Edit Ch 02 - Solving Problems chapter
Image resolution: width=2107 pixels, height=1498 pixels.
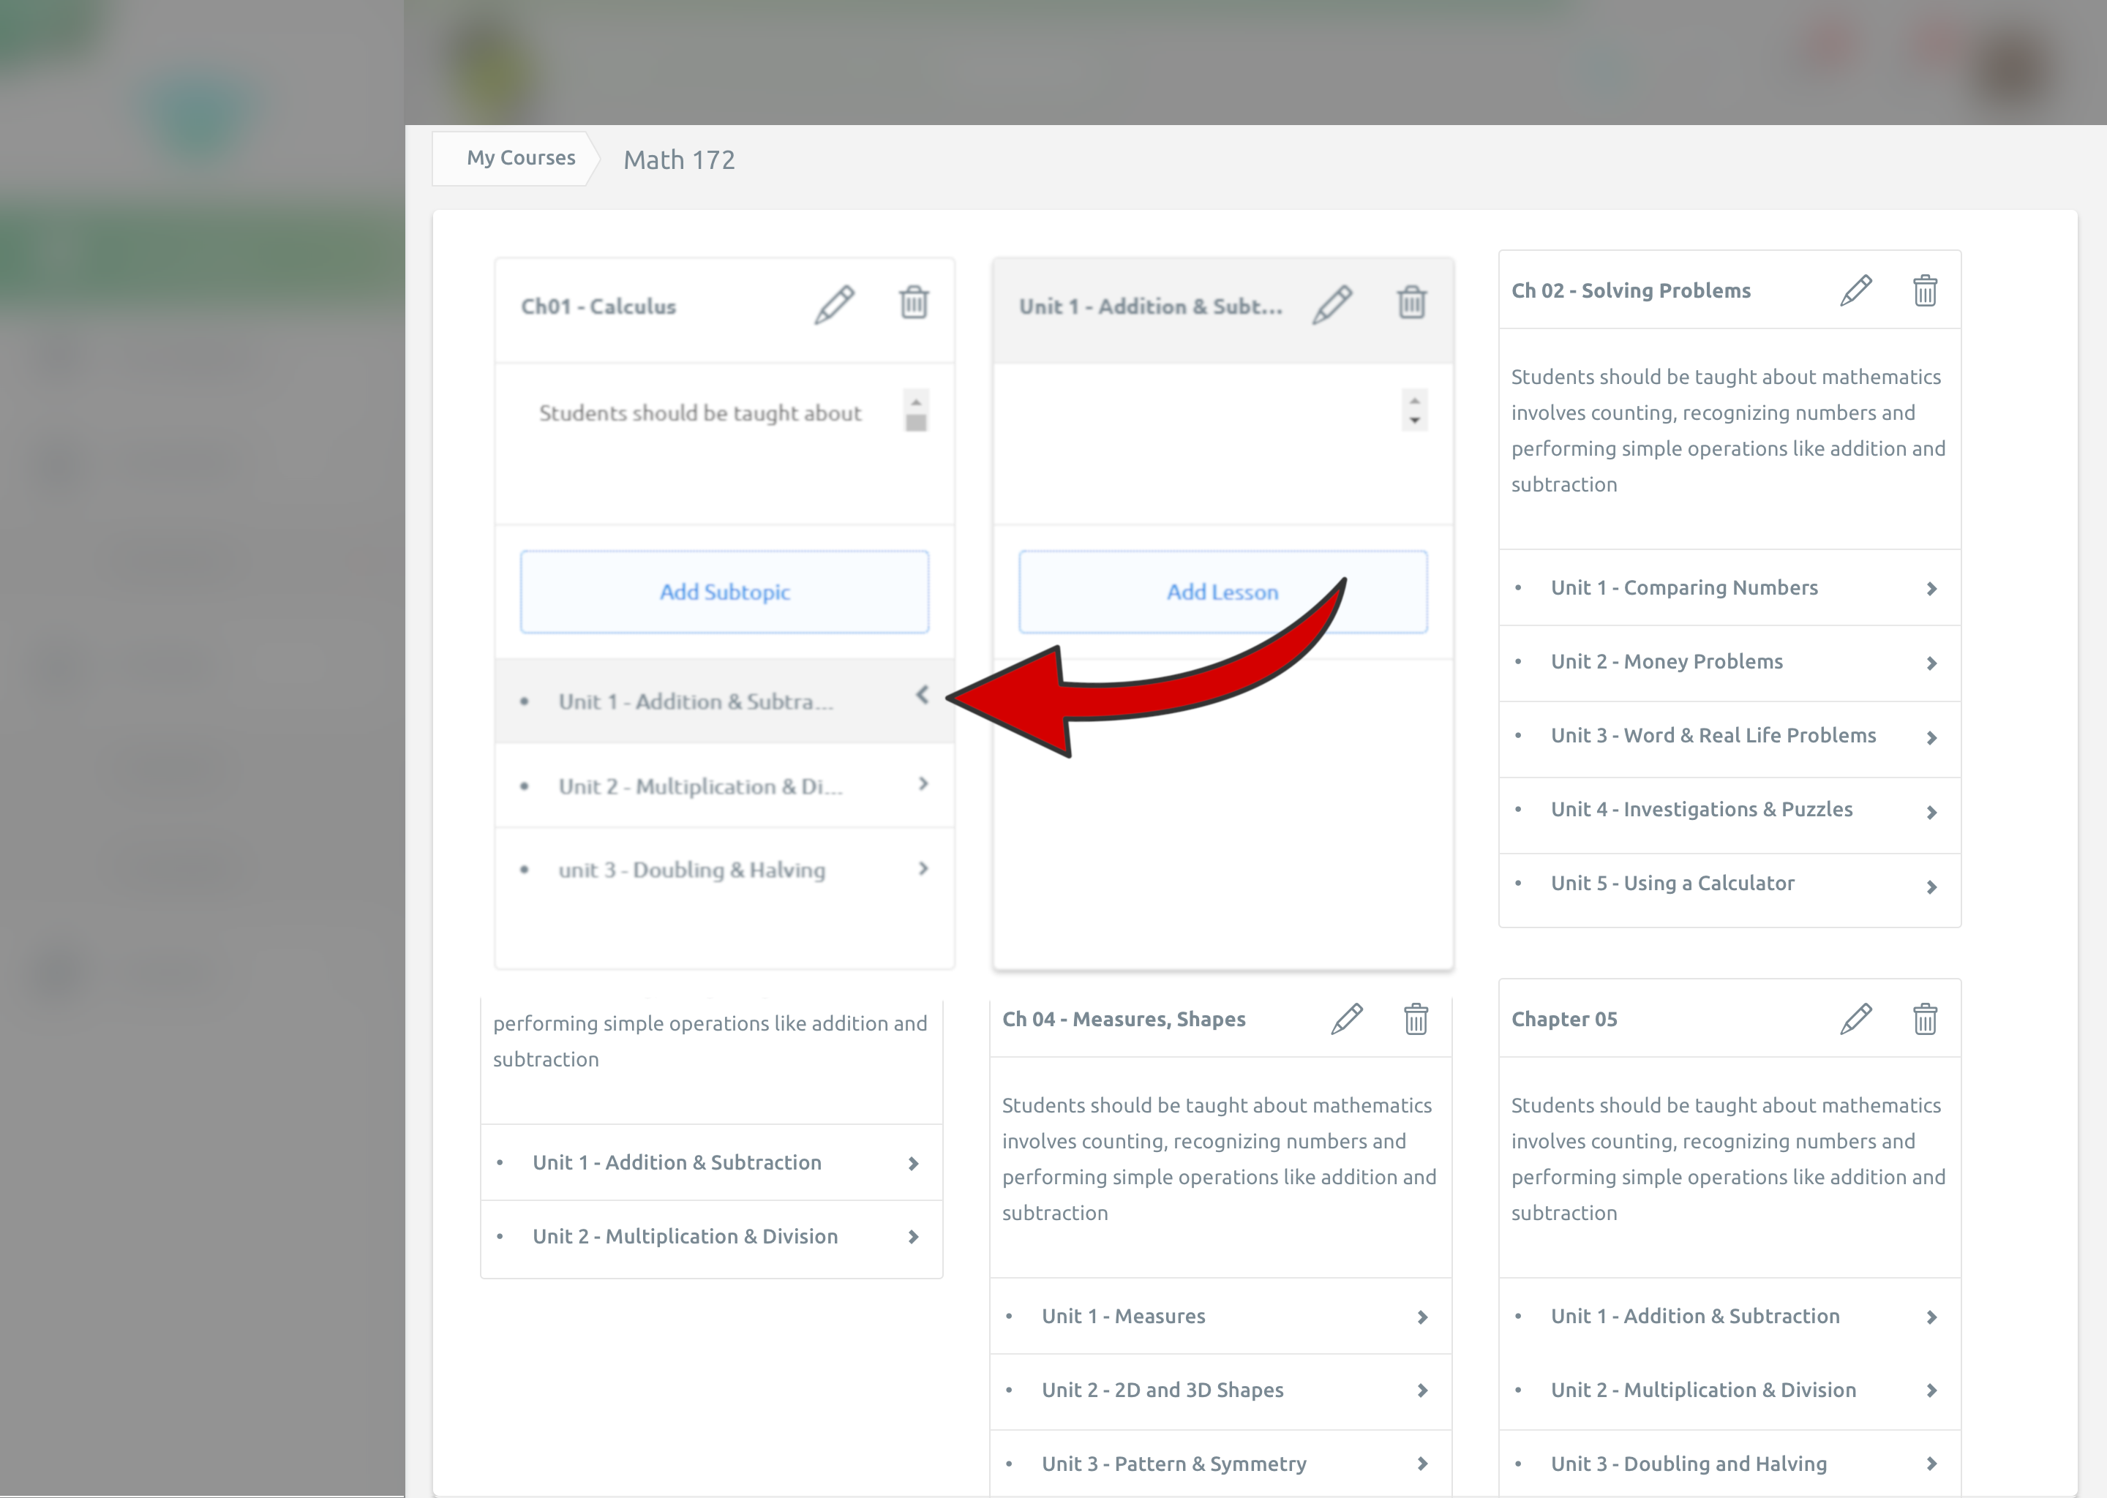[x=1855, y=290]
